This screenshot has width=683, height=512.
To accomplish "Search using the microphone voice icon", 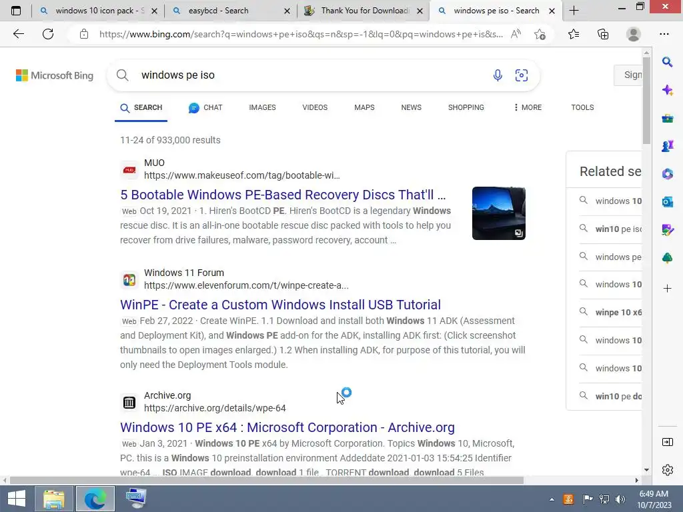I will pyautogui.click(x=498, y=75).
